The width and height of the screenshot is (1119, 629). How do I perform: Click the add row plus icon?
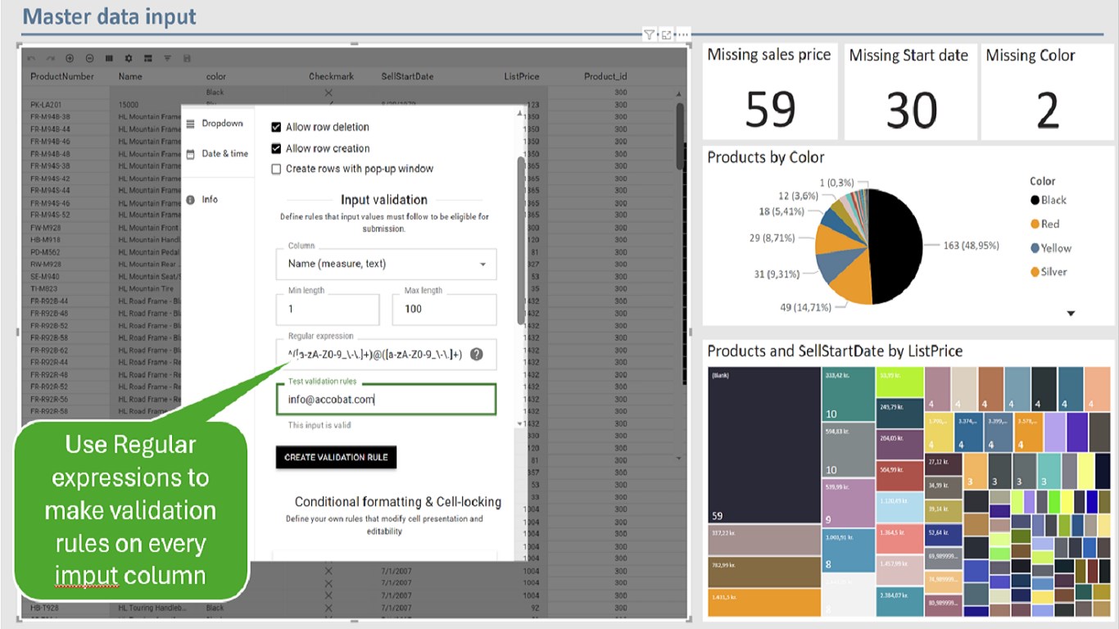pyautogui.click(x=70, y=59)
